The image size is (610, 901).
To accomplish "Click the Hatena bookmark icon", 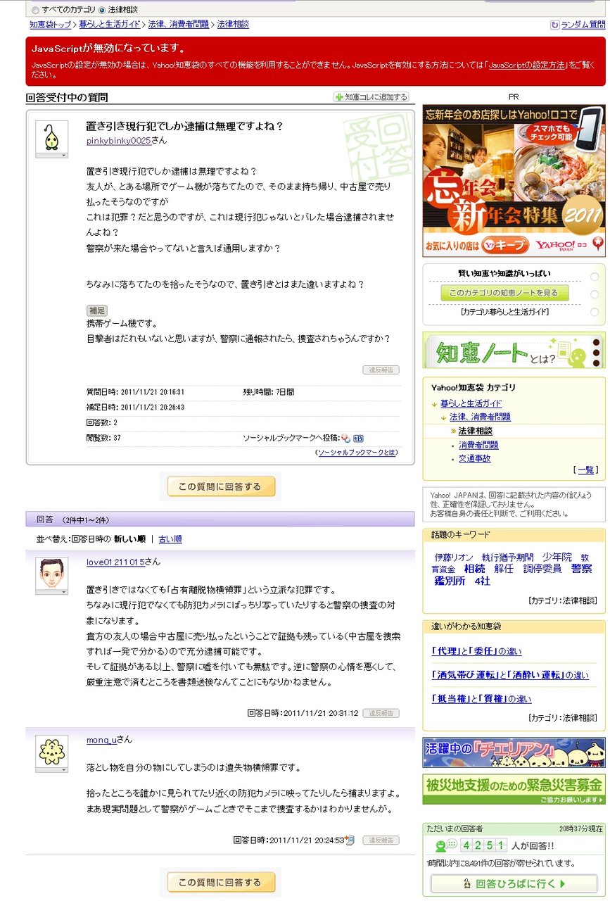I will [358, 438].
